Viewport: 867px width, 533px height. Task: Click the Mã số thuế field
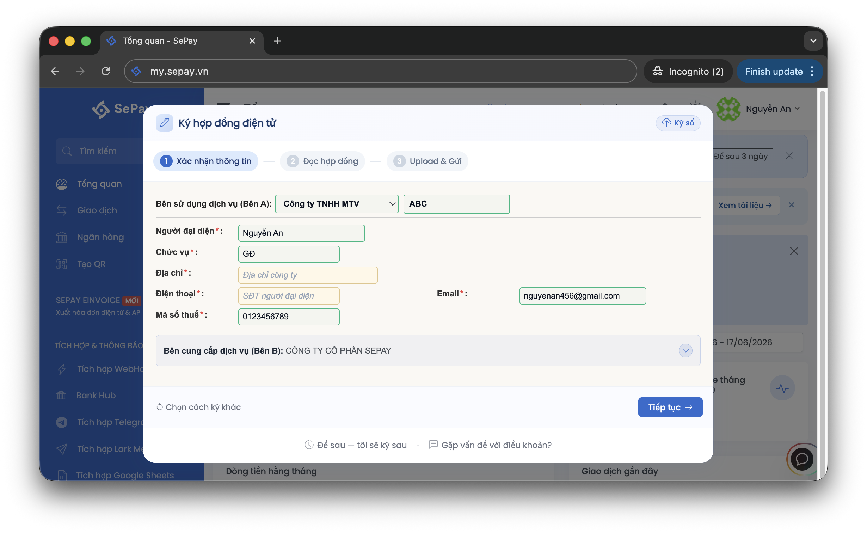[x=289, y=317]
